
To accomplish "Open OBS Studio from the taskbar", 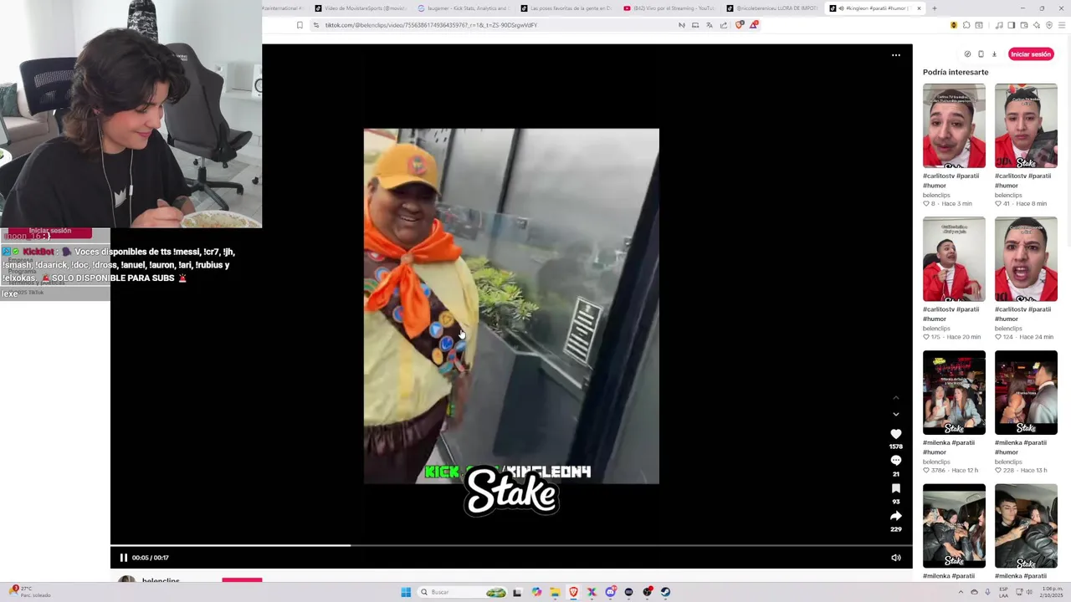I will click(648, 592).
